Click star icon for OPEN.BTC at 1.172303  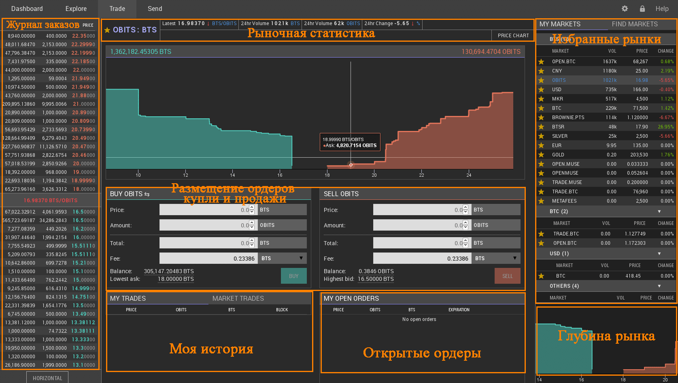[x=541, y=243]
